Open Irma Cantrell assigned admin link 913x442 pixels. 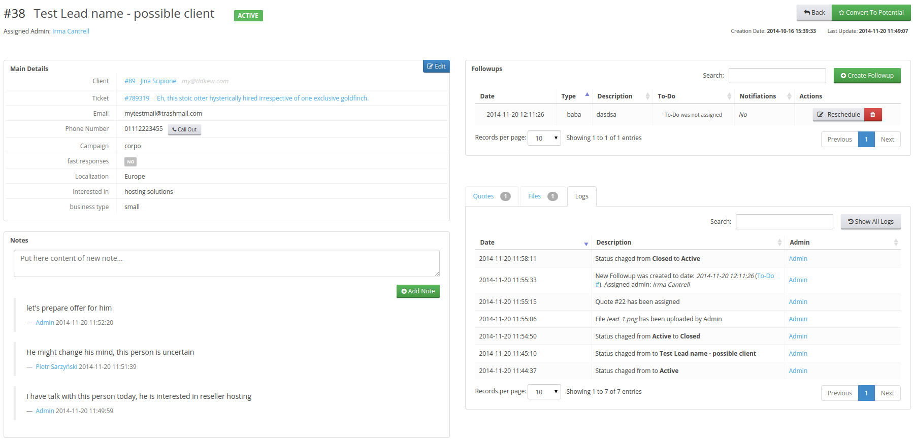pyautogui.click(x=71, y=31)
